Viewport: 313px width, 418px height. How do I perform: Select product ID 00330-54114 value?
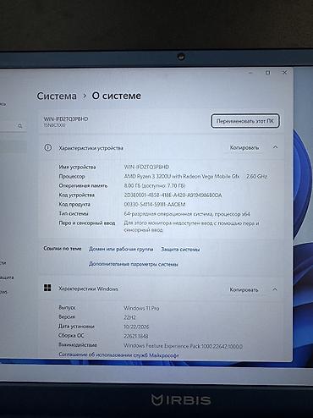(155, 205)
